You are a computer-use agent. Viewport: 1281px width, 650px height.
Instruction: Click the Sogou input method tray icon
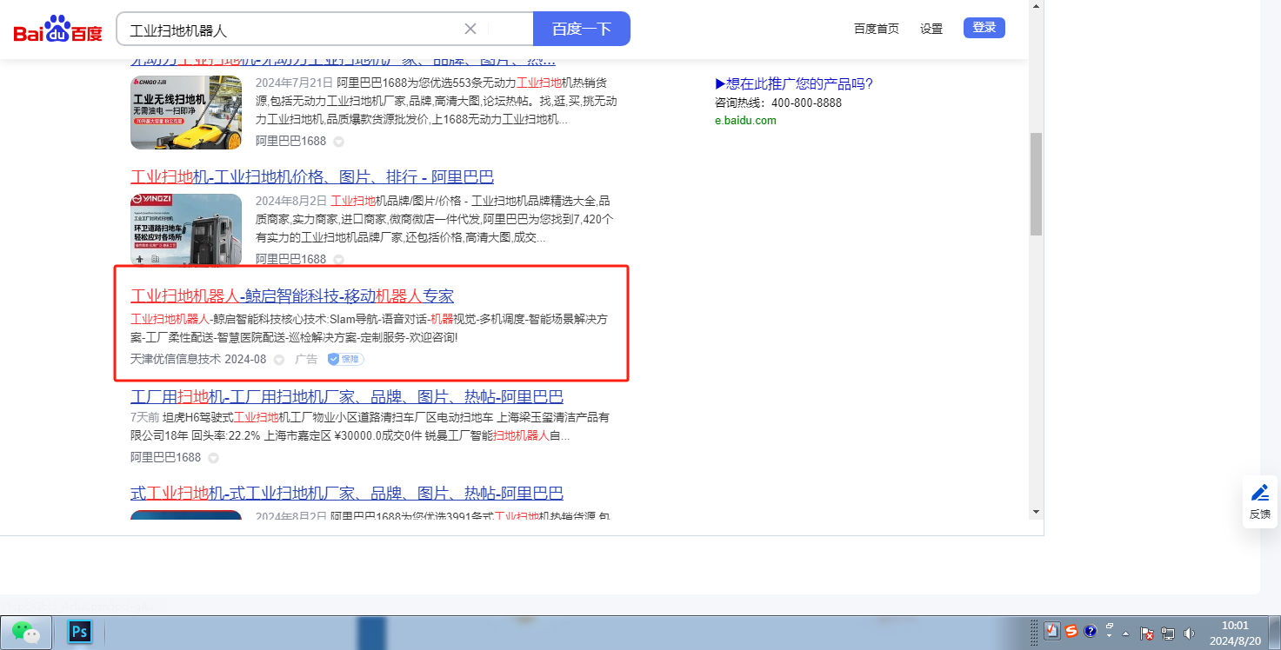tap(1071, 632)
